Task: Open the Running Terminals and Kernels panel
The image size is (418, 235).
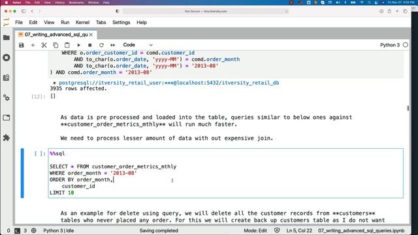Action: point(7,57)
